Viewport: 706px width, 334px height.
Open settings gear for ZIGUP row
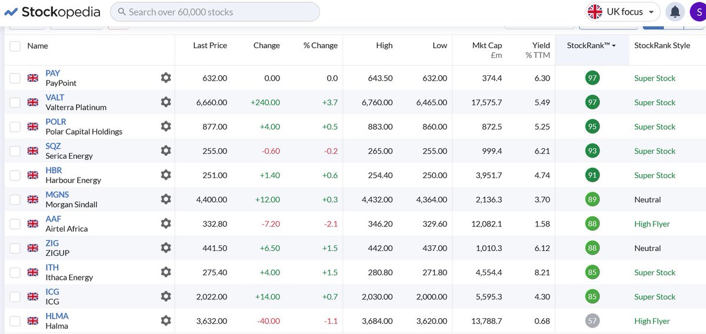[166, 248]
